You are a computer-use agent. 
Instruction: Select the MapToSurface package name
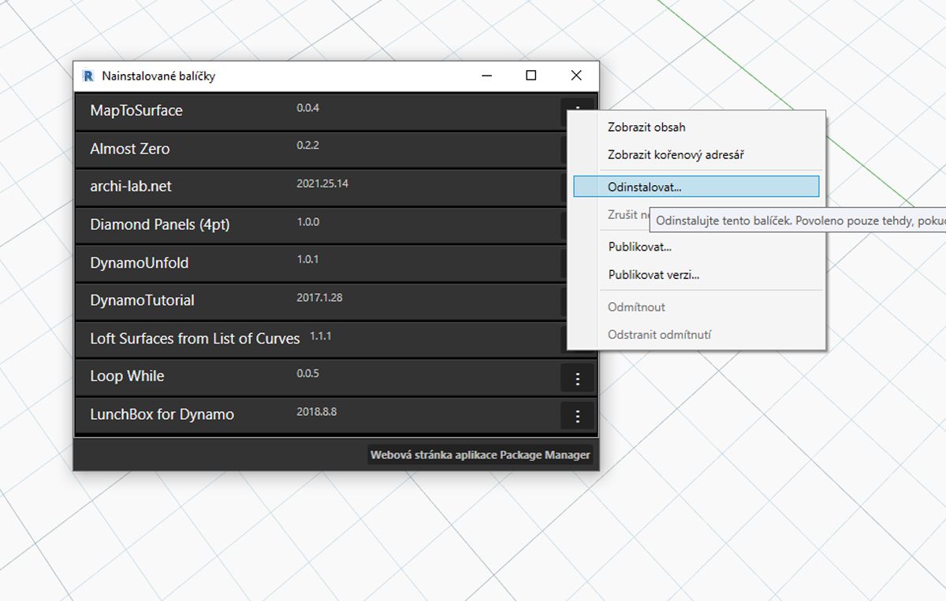click(x=136, y=110)
